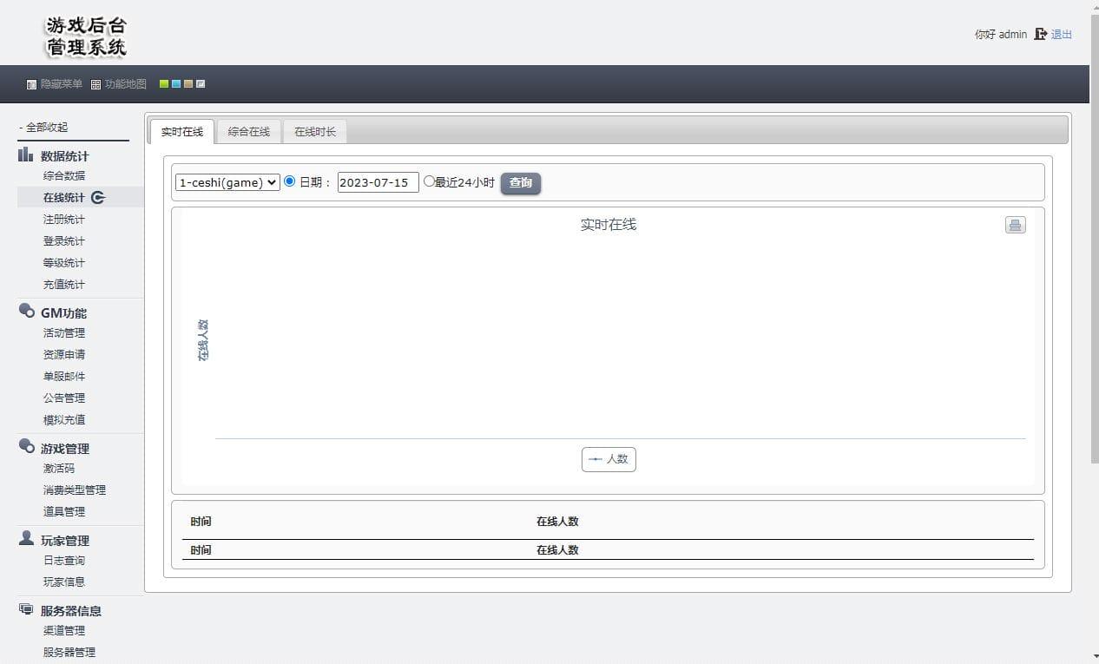
Task: Open 服务器管理 in the sidebar
Action: 69,653
